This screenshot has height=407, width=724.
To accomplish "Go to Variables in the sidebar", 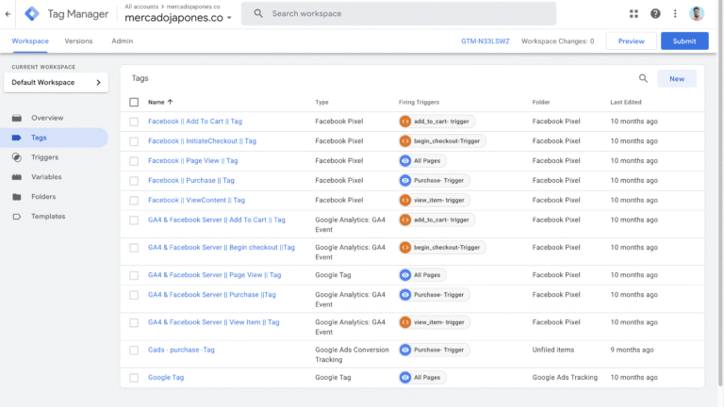I will [47, 177].
